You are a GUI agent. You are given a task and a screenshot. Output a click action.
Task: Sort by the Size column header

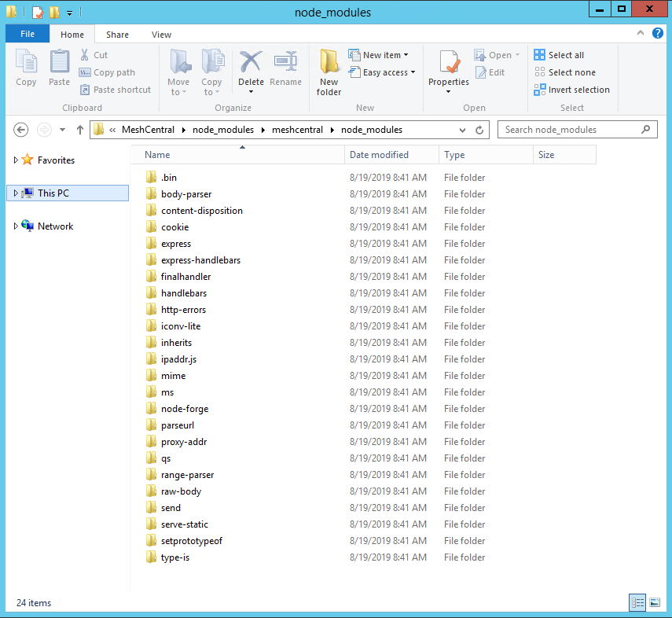(564, 155)
